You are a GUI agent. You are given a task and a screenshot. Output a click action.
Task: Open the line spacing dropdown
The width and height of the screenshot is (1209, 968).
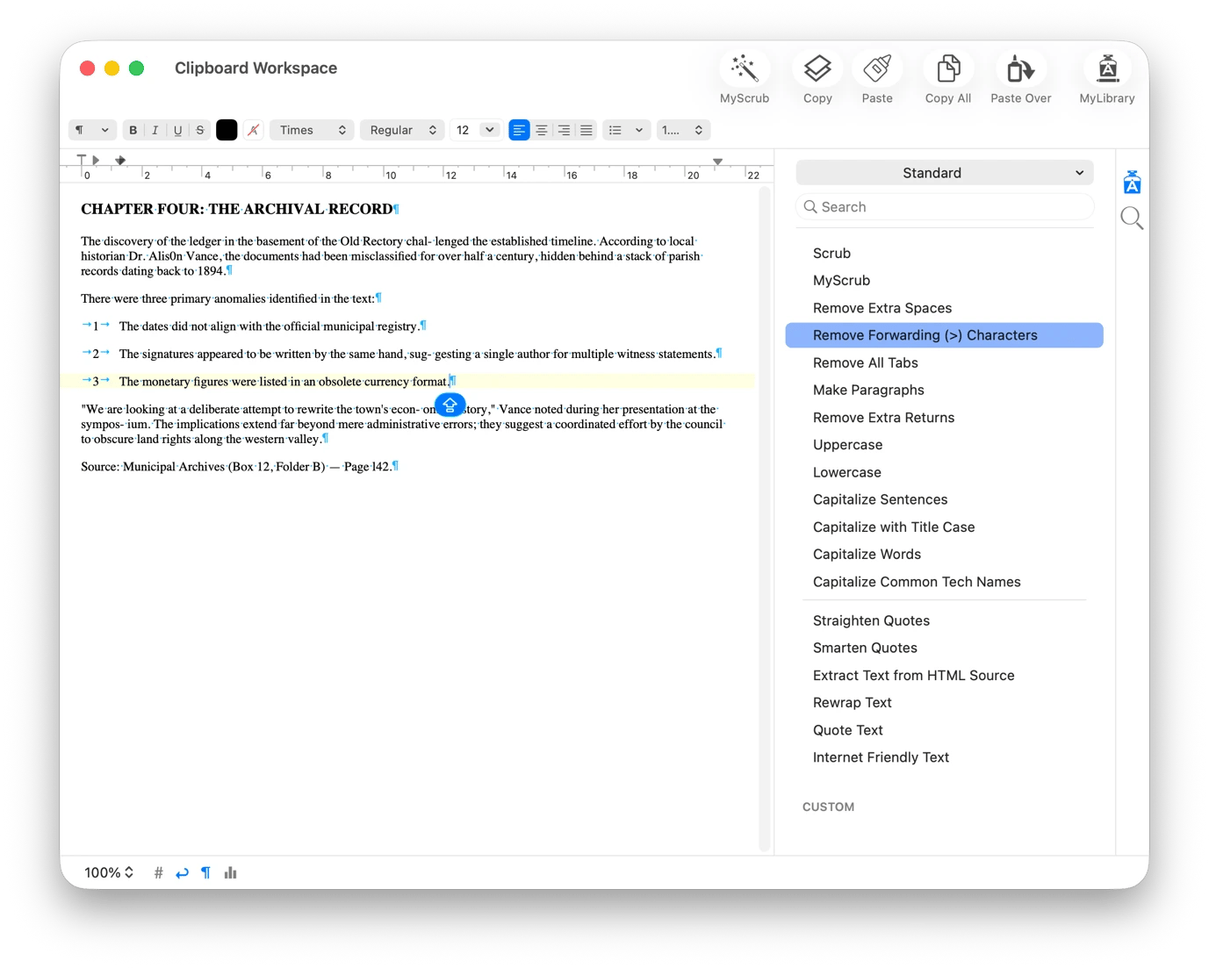pyautogui.click(x=683, y=130)
